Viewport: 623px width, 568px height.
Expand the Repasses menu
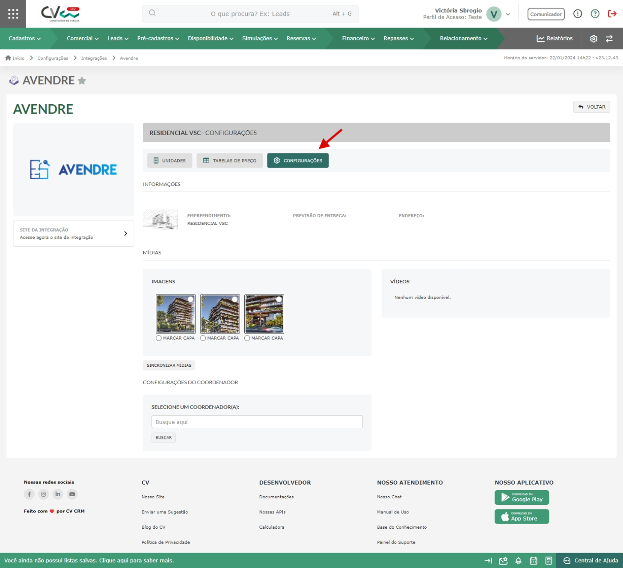click(399, 38)
